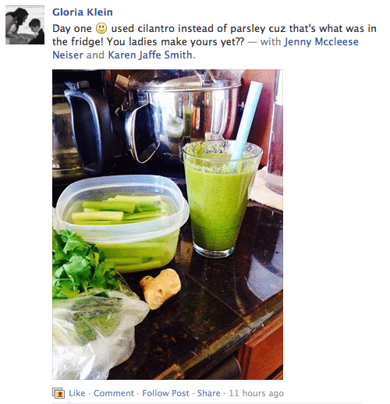Click the smiley emoji in the post
Viewport: 390px width, 404px height.
click(x=101, y=28)
